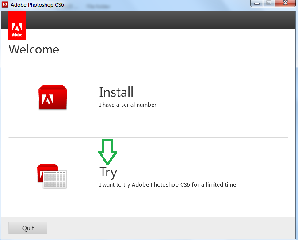This screenshot has width=298, height=240.
Task: Click the Adobe Photoshop CS6 title bar text
Action: pyautogui.click(x=37, y=5)
